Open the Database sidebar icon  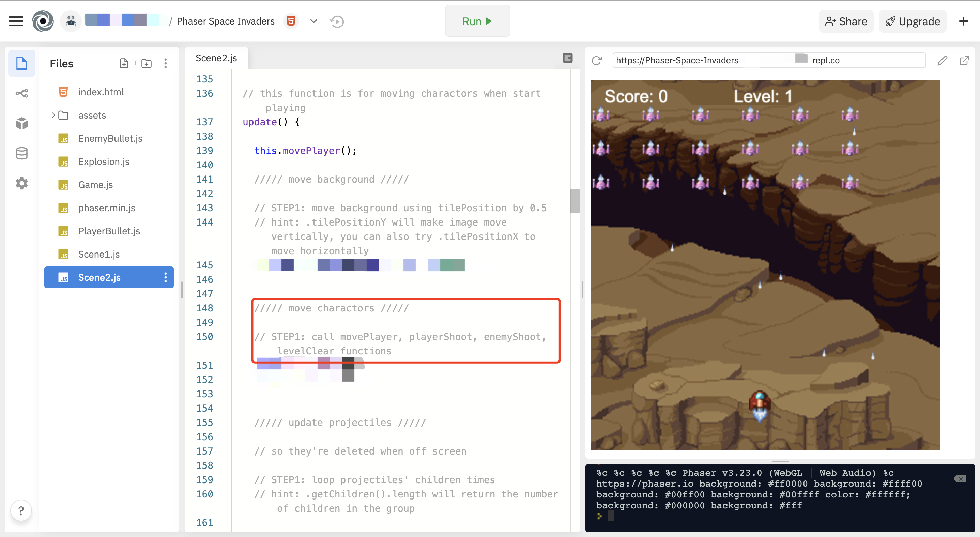pos(22,153)
